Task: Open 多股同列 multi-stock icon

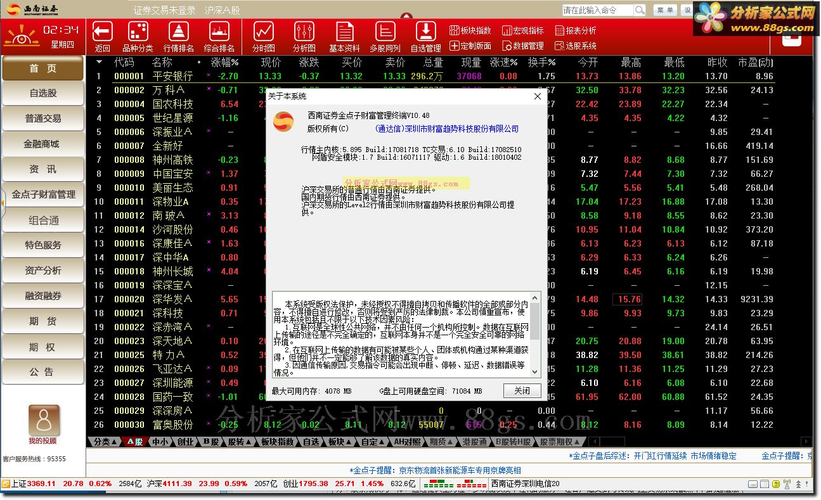Action: 385,32
